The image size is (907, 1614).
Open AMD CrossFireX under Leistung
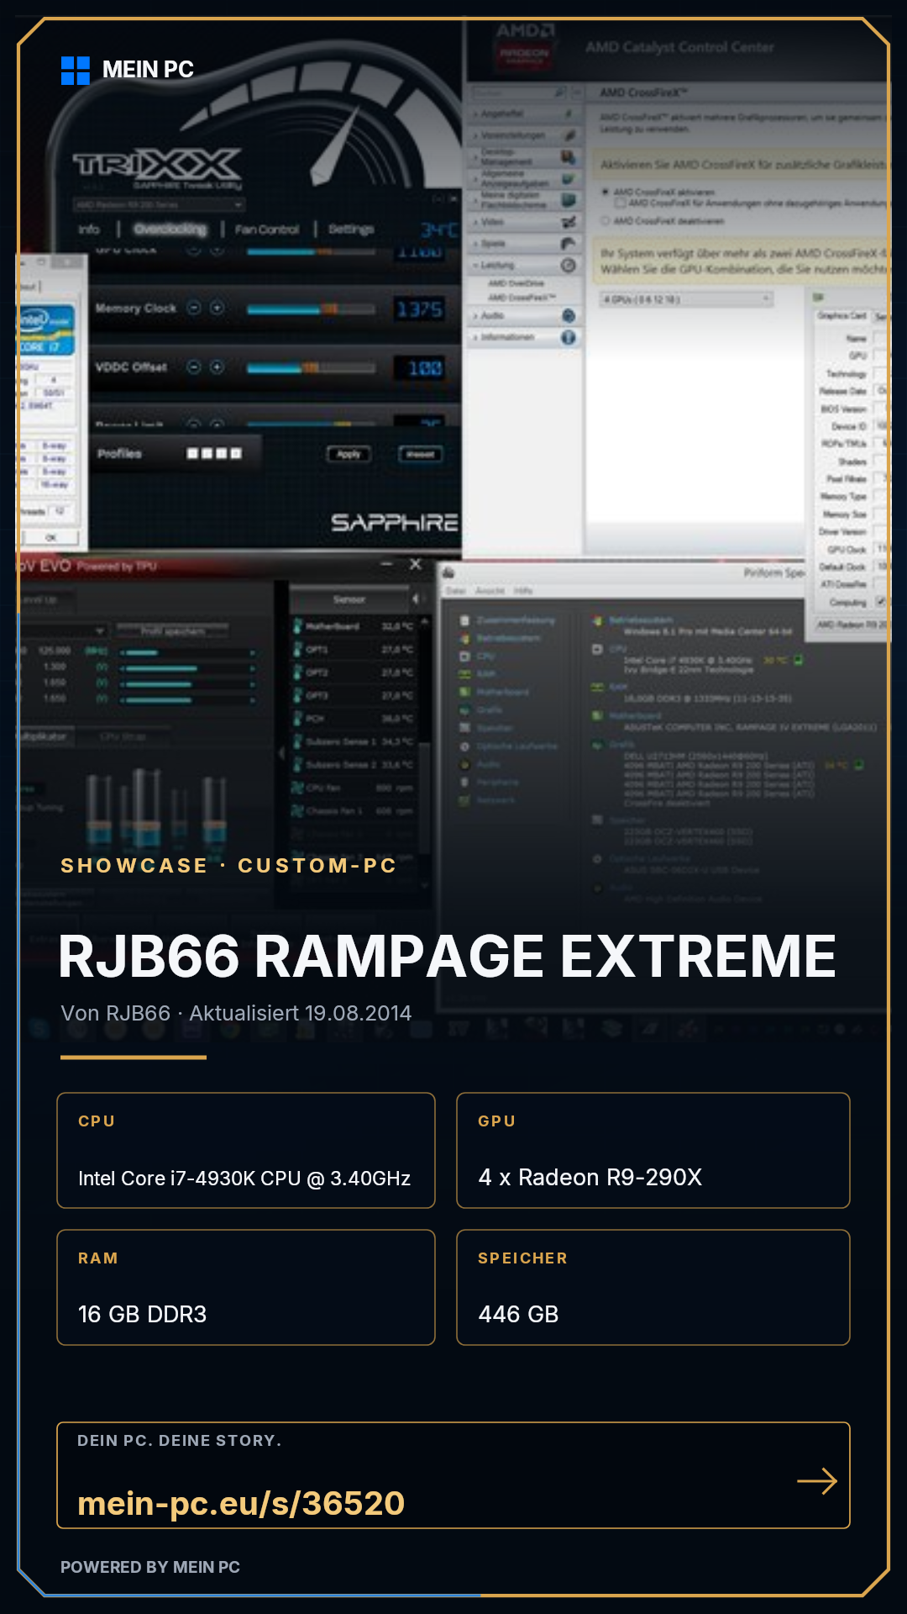tap(522, 298)
